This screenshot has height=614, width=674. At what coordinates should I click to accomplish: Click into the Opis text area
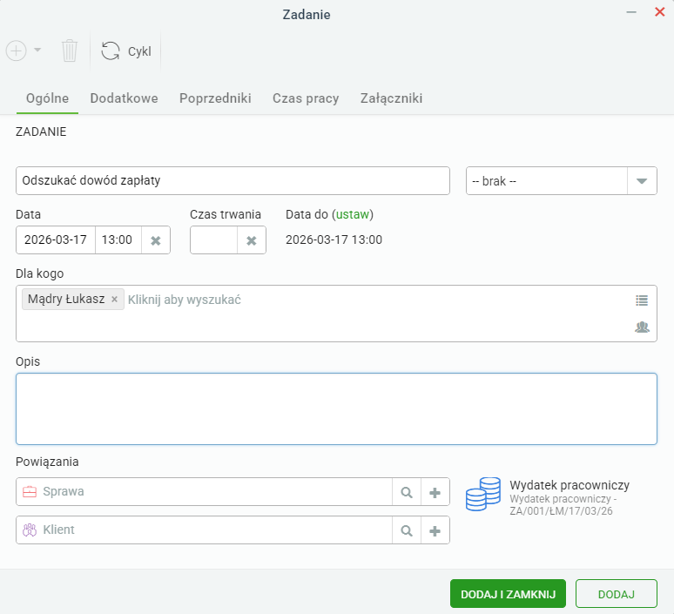coord(337,409)
